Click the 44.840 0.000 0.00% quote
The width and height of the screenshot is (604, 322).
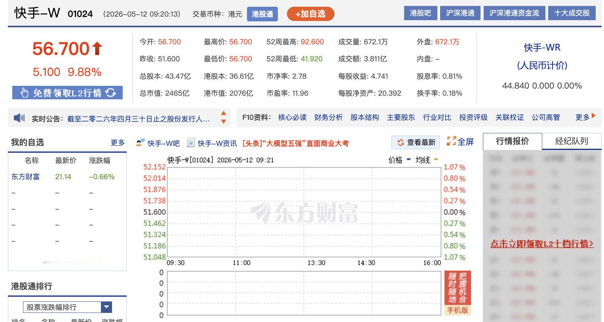(542, 86)
